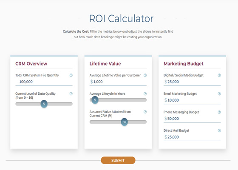Screen dimensions: 238x170
Task: Click the 'Average Lifetime Value per Customer' label
Action: coord(115,75)
